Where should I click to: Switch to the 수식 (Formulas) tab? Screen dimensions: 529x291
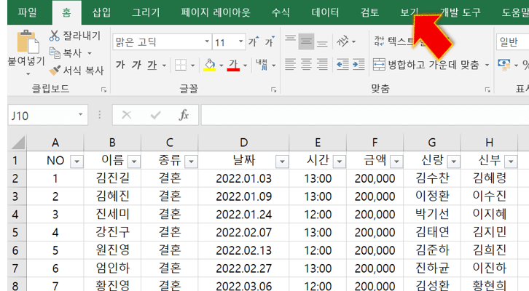[281, 12]
